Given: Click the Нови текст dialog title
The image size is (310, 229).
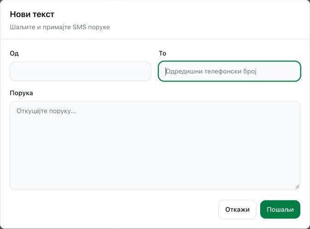Looking at the screenshot, I should tap(32, 14).
